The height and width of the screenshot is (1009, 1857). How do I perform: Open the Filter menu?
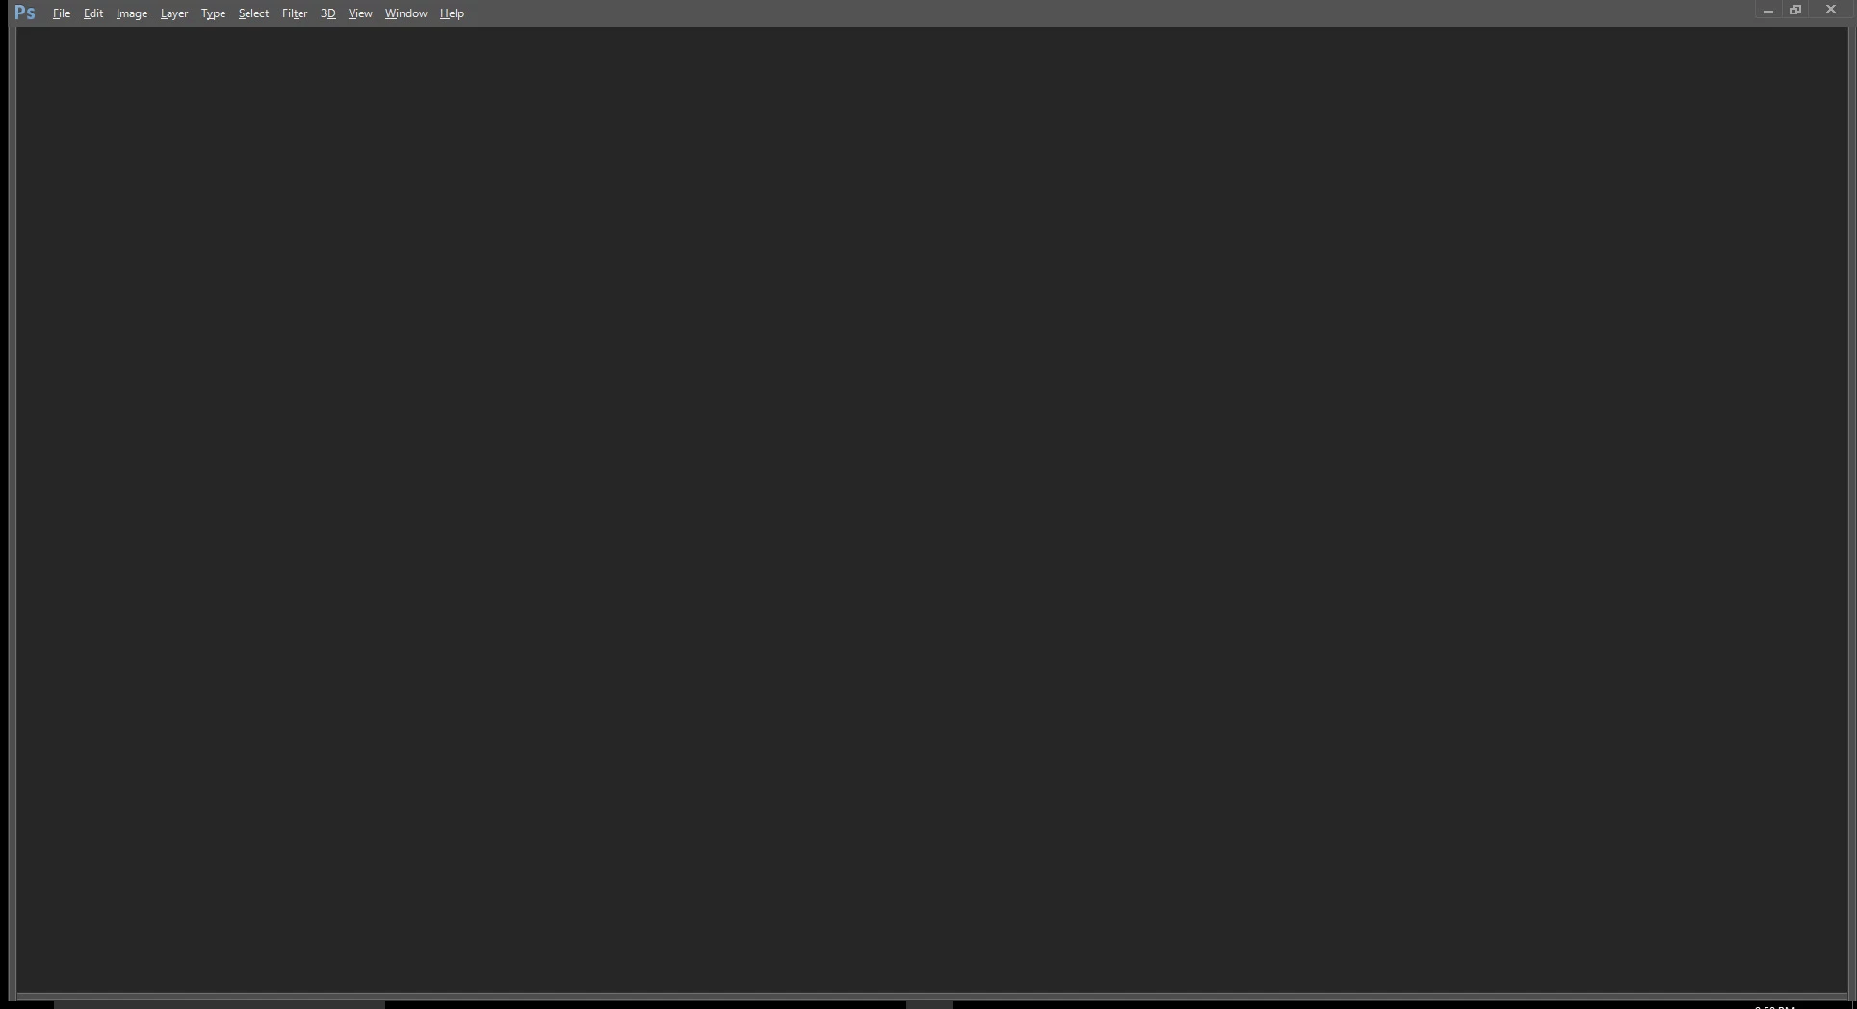pos(295,13)
